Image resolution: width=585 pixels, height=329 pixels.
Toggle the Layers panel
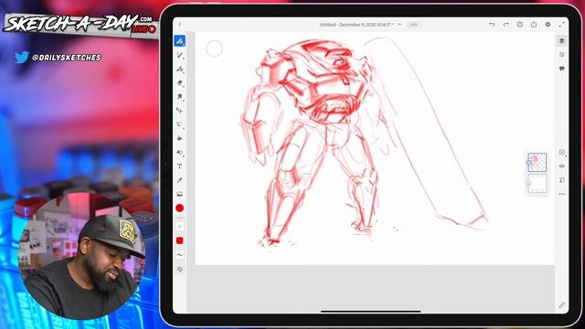562,41
